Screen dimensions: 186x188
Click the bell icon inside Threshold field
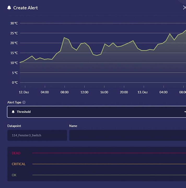point(13,112)
